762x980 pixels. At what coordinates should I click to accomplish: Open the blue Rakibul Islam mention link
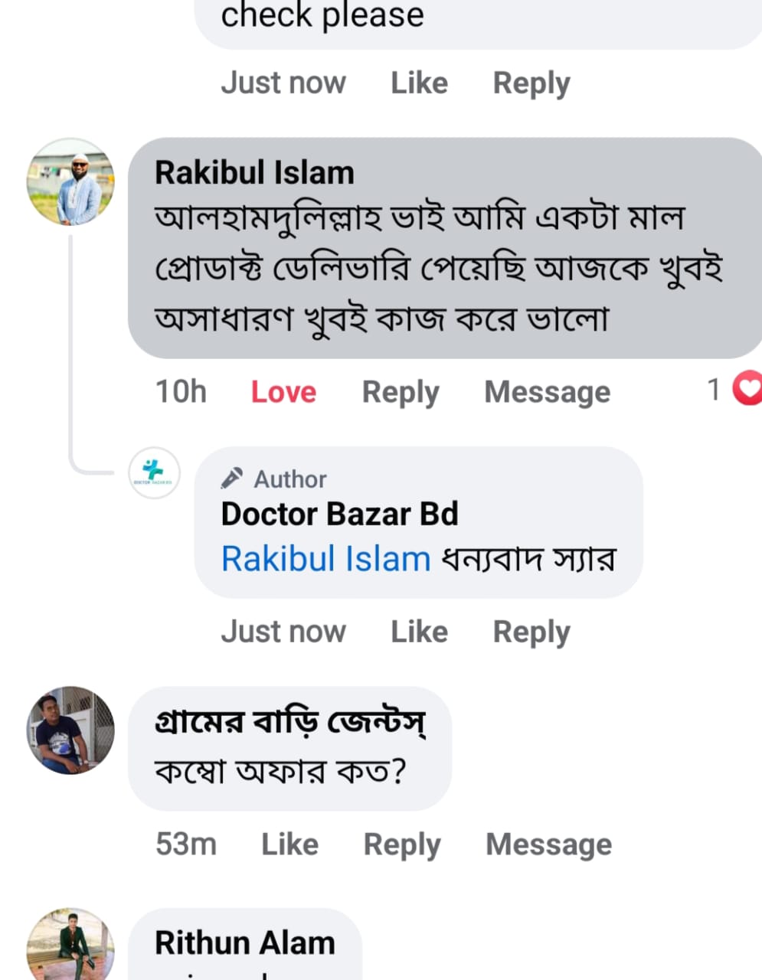[325, 559]
